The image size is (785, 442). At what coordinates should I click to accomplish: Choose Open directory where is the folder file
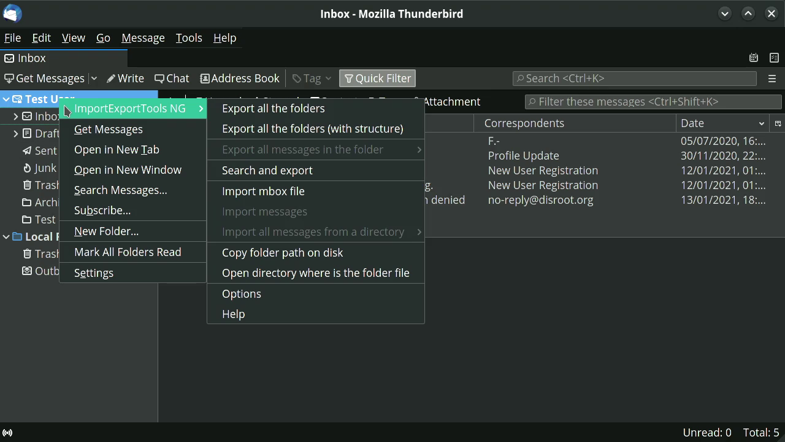coord(316,273)
